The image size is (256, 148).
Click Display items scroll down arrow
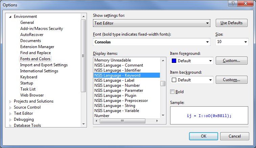[163, 115]
